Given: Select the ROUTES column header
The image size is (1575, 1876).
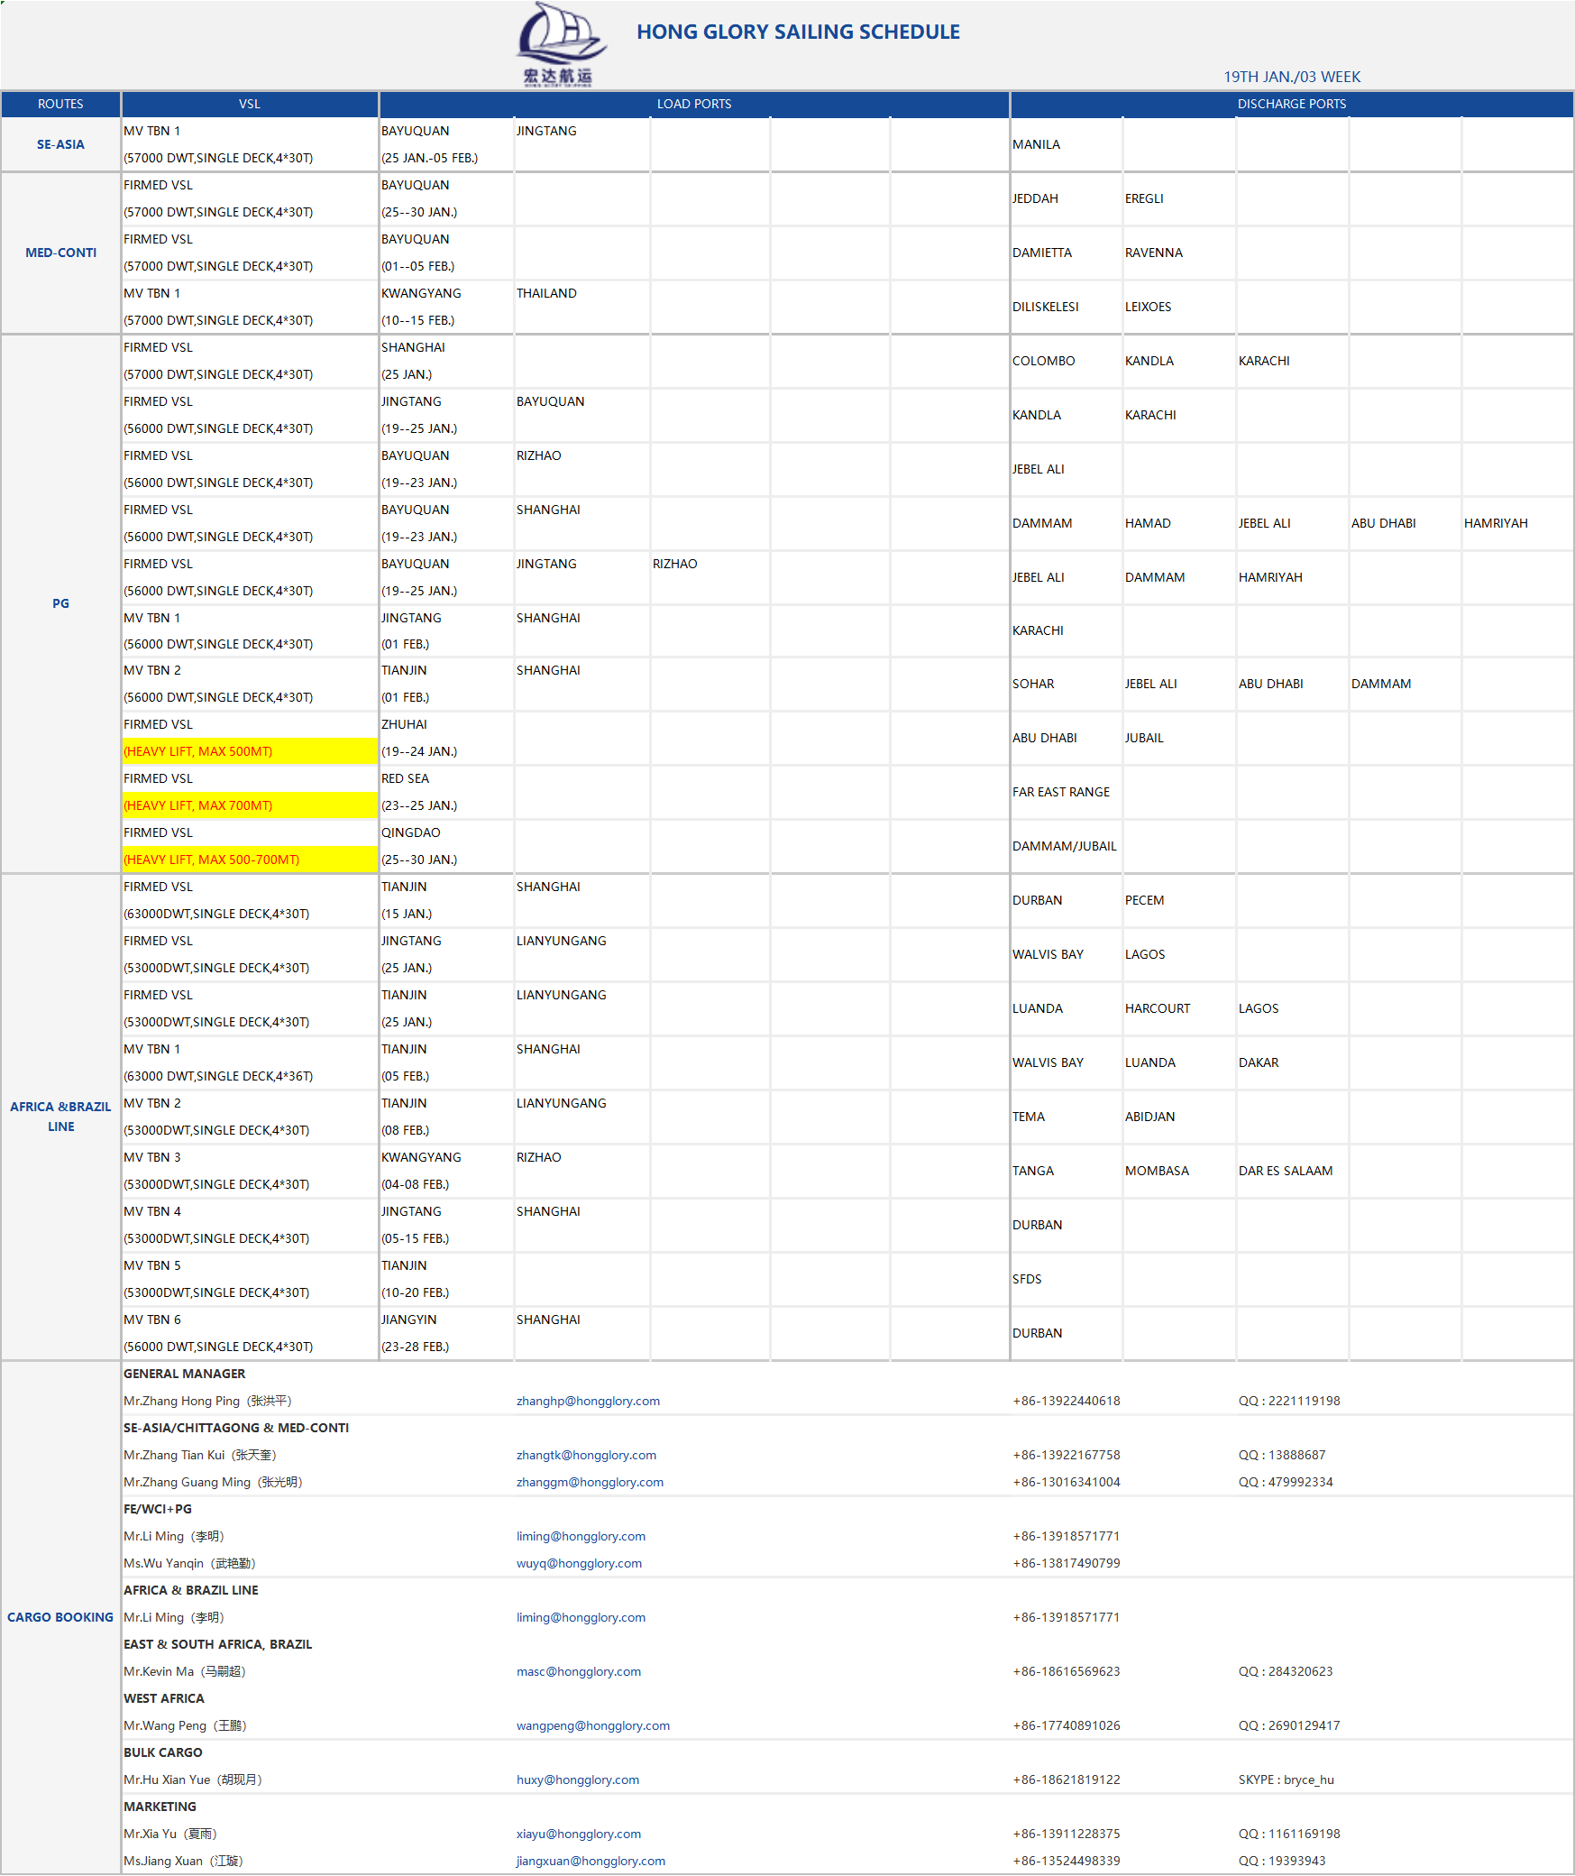Looking at the screenshot, I should point(60,104).
